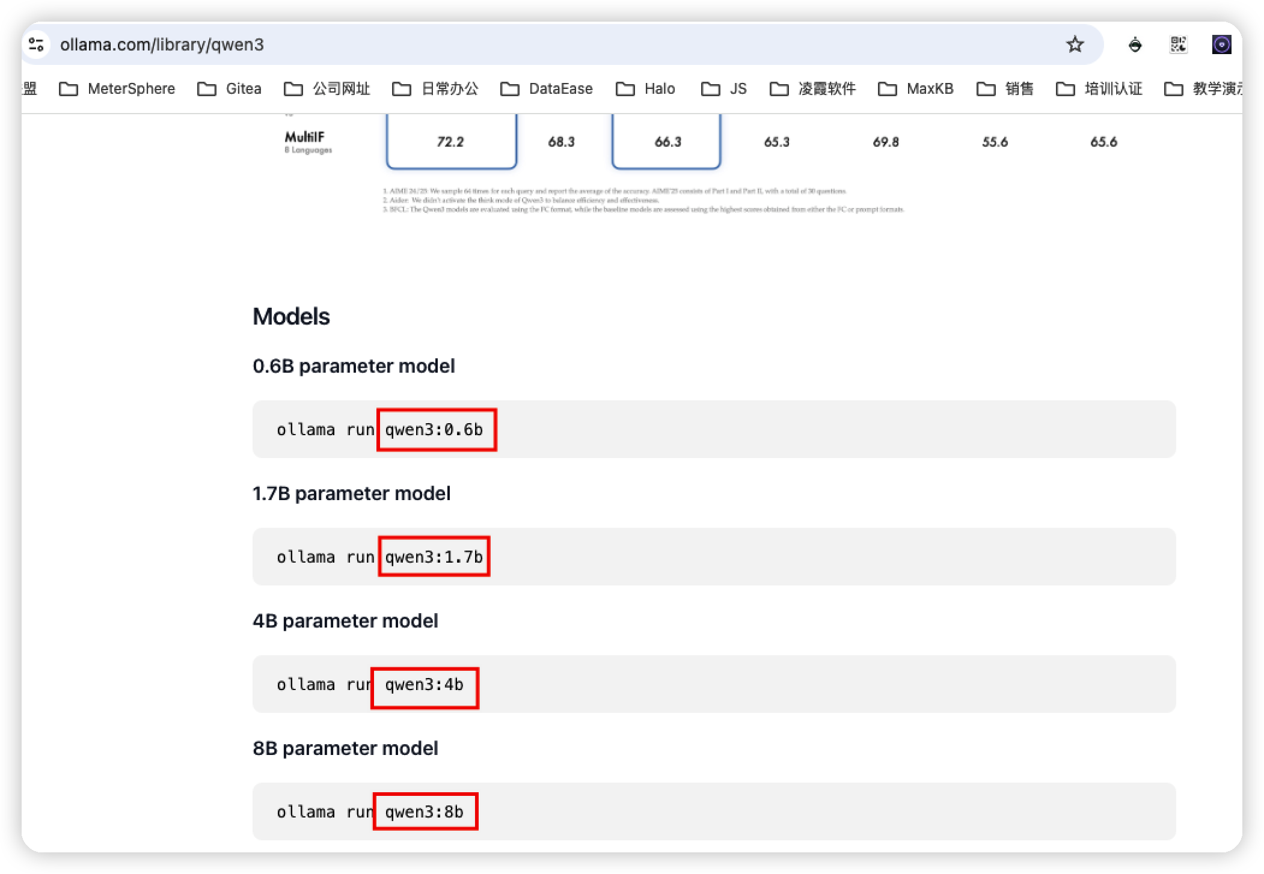The height and width of the screenshot is (874, 1264).
Task: Click the purple circular extension icon
Action: pos(1221,44)
